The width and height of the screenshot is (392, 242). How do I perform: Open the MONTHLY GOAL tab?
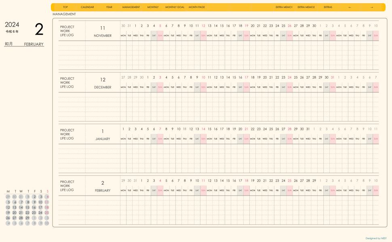(x=175, y=7)
